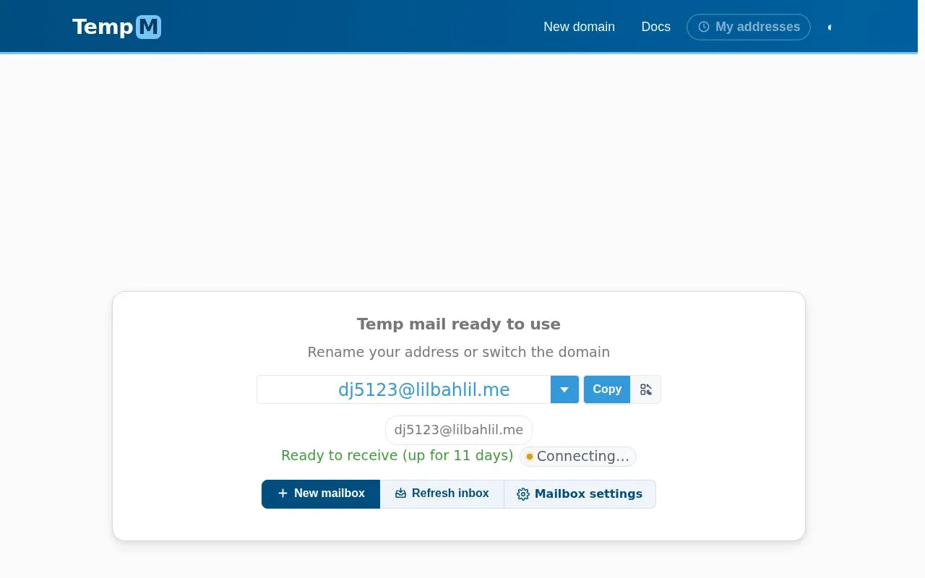Open My addresses history
Viewport: 925px width, 578px height.
(x=749, y=27)
